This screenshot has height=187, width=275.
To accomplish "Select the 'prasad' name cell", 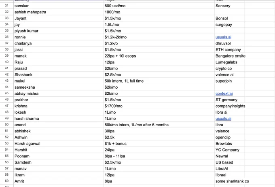I will pyautogui.click(x=59, y=68).
